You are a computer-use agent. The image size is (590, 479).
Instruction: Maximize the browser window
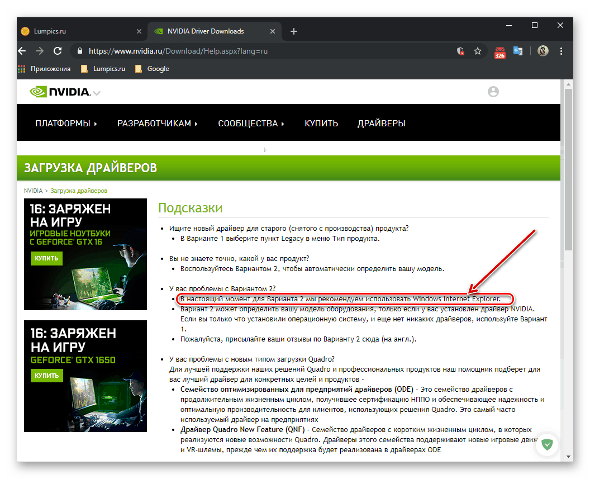point(534,25)
